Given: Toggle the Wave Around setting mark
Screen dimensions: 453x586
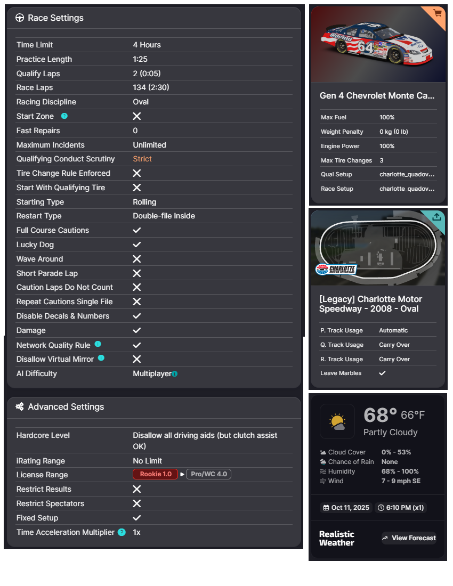Looking at the screenshot, I should click(136, 259).
